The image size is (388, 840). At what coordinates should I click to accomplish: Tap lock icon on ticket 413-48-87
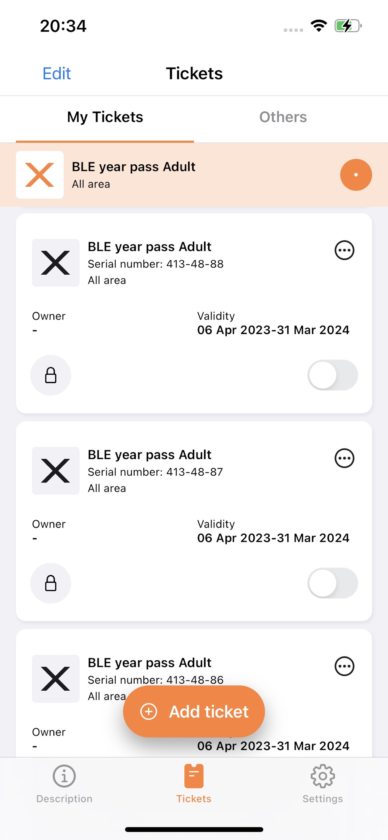click(51, 583)
